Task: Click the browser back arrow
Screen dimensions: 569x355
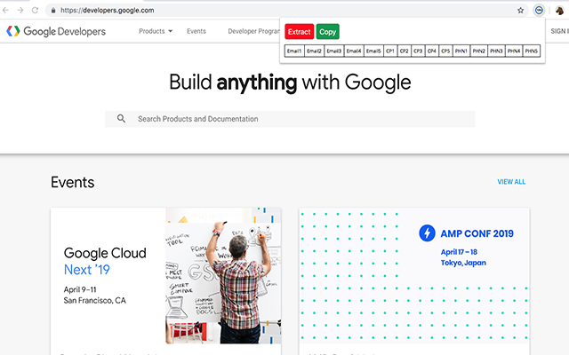Action: [x=5, y=10]
